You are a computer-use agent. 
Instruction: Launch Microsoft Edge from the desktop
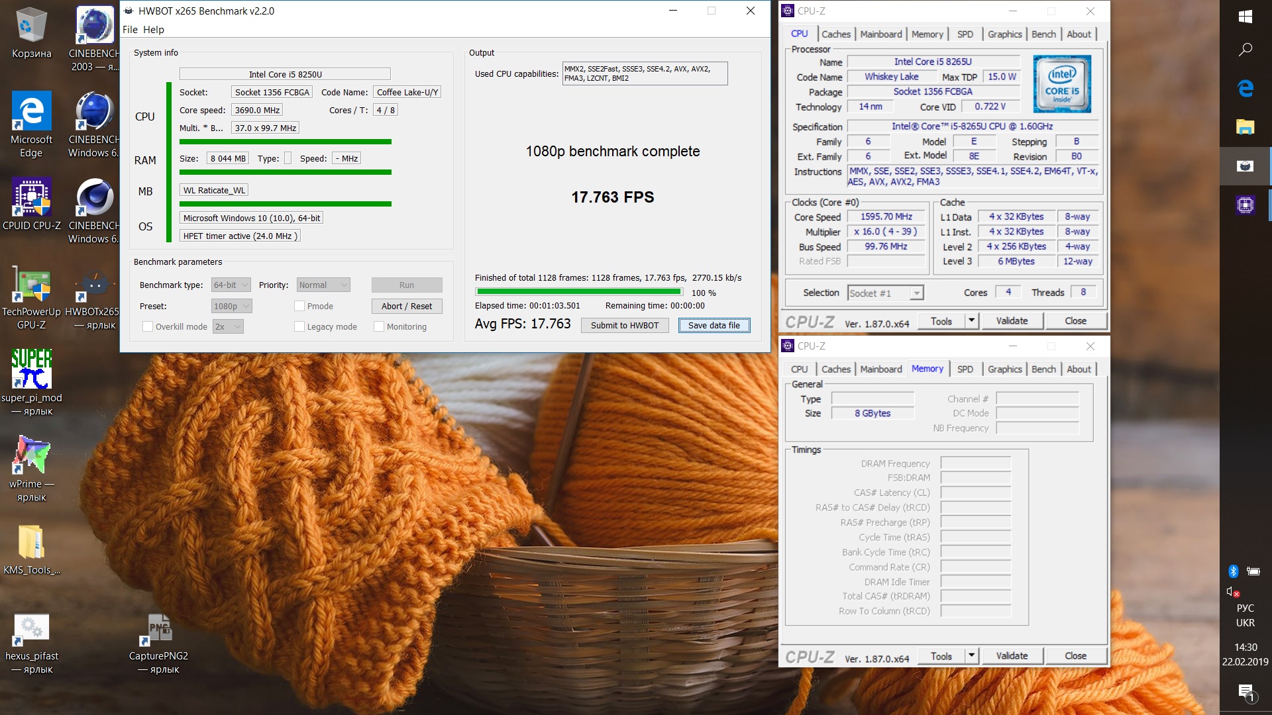pyautogui.click(x=31, y=124)
